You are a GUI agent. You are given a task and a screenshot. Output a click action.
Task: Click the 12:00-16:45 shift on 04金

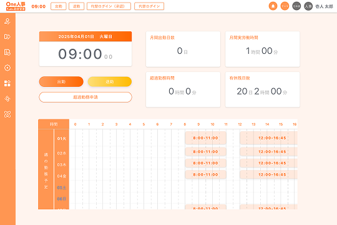tap(269, 174)
